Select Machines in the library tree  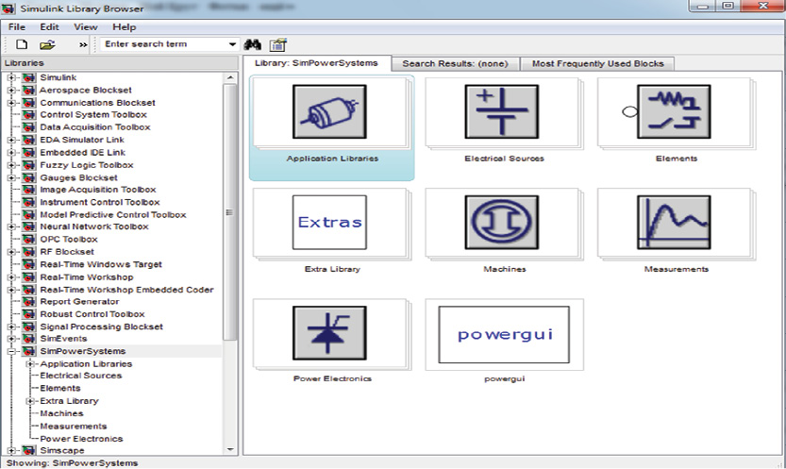pos(61,413)
